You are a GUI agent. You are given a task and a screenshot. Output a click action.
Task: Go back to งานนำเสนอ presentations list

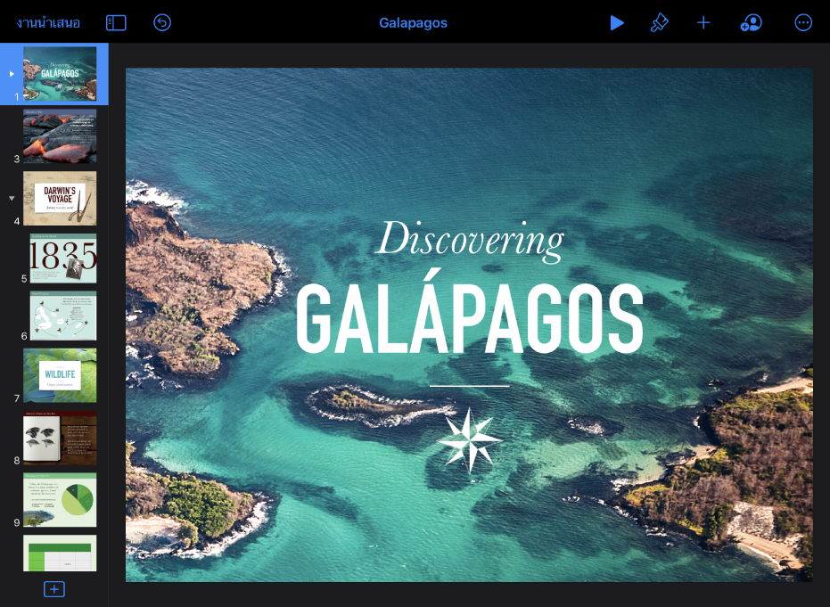point(48,23)
